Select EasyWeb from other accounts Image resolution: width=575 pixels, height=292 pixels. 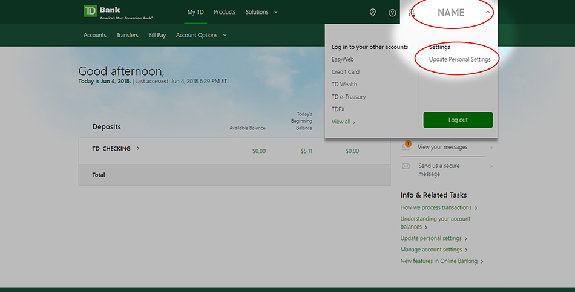point(343,59)
